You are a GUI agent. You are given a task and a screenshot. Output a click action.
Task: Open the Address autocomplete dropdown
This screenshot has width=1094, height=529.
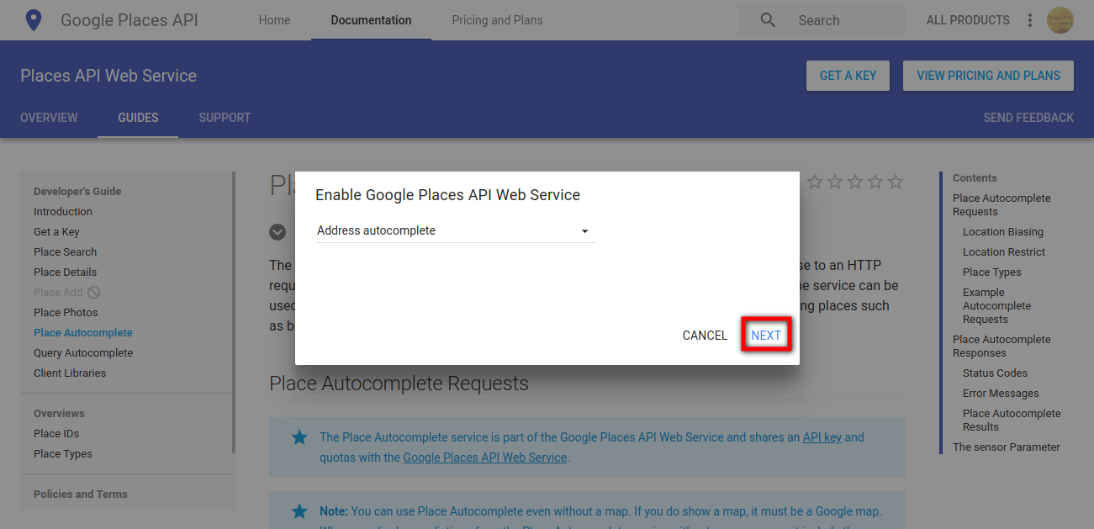[455, 230]
